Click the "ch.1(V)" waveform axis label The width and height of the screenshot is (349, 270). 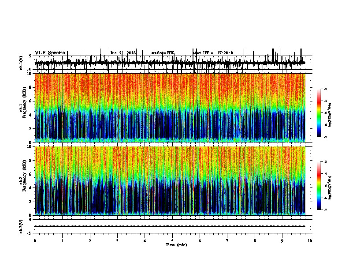point(21,63)
